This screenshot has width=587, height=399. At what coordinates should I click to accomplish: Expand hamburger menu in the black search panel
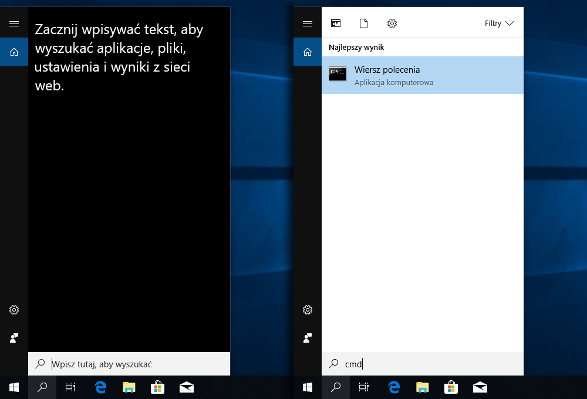pyautogui.click(x=14, y=23)
